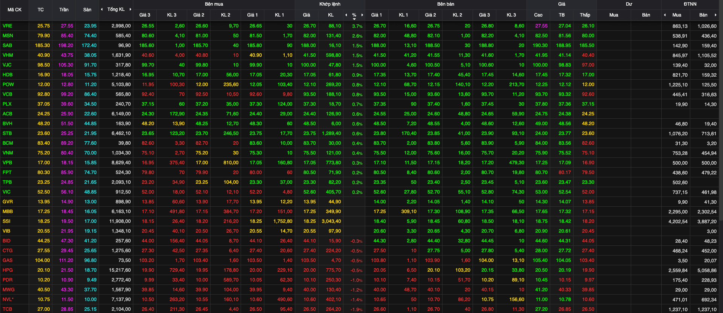
Task: Select the BID ticker symbol
Action: 7,241
